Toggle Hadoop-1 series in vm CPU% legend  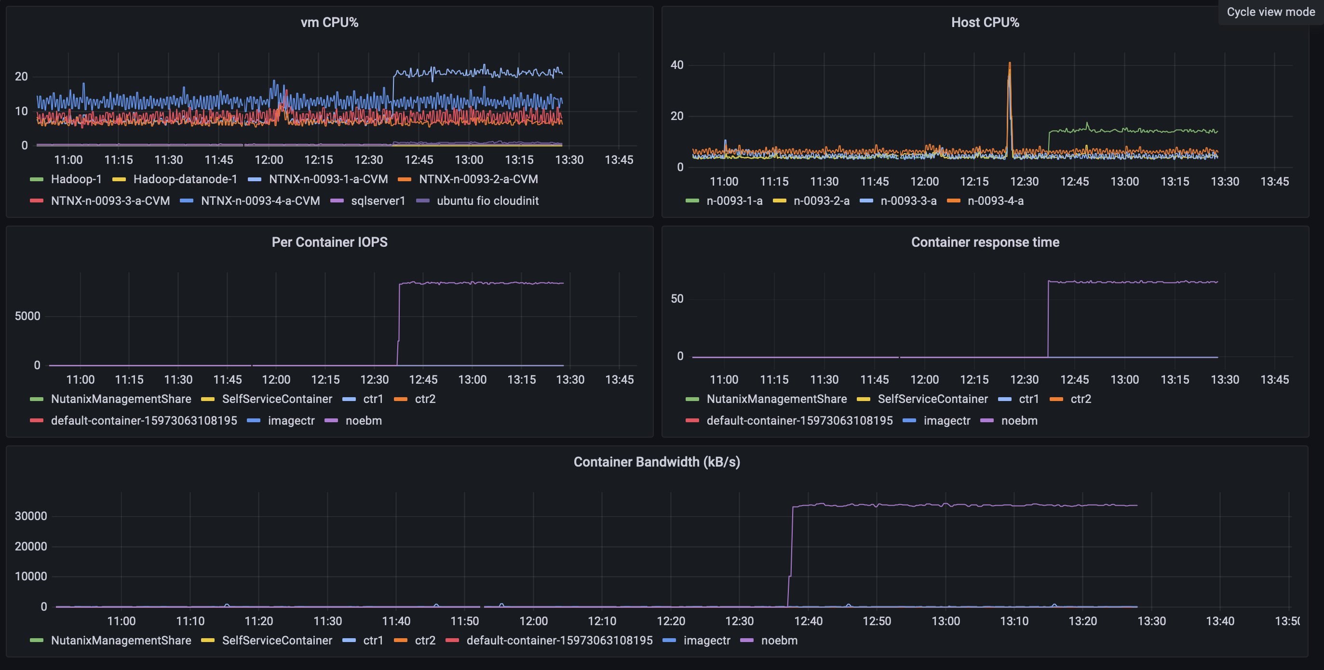tap(76, 179)
